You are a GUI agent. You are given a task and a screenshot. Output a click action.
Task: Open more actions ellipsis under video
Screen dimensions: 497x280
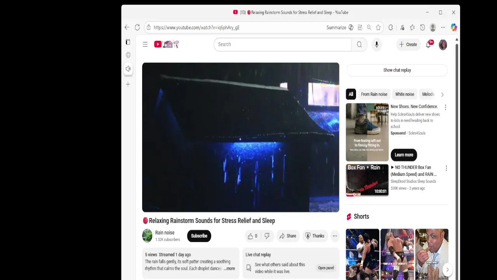(335, 236)
